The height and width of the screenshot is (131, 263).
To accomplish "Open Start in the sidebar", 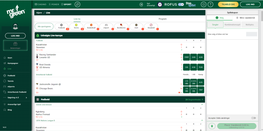I will [x=10, y=58].
